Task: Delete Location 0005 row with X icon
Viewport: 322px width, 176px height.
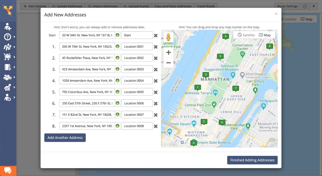Action: (156, 92)
